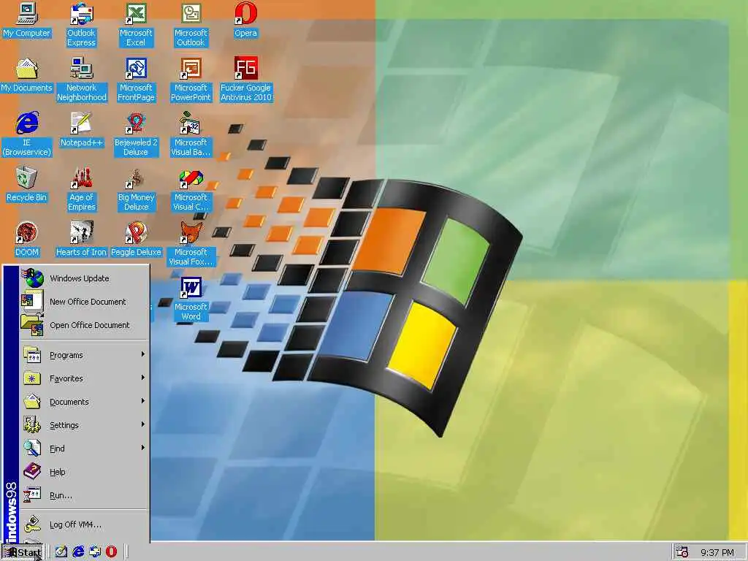
Task: Click the Start button
Action: pos(23,552)
